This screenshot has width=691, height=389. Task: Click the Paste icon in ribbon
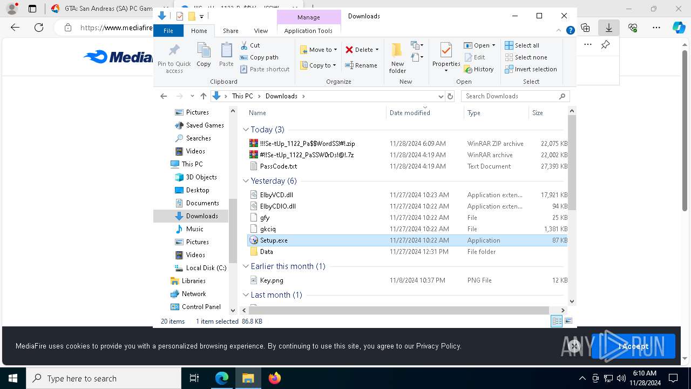[226, 51]
